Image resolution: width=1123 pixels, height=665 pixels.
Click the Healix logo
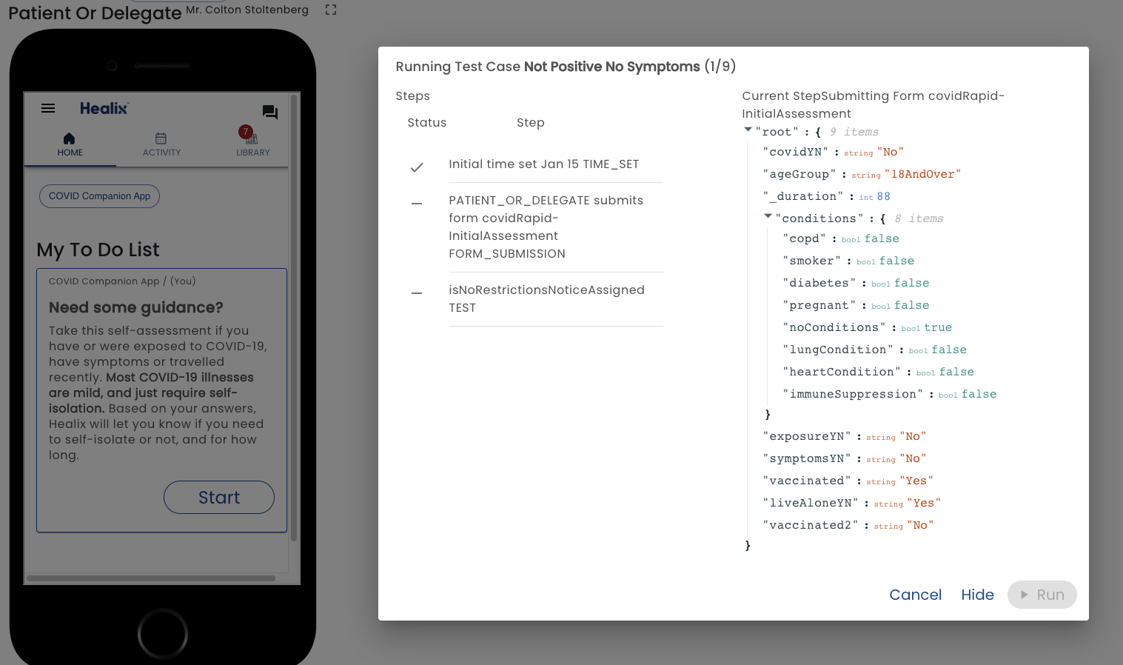(x=104, y=108)
